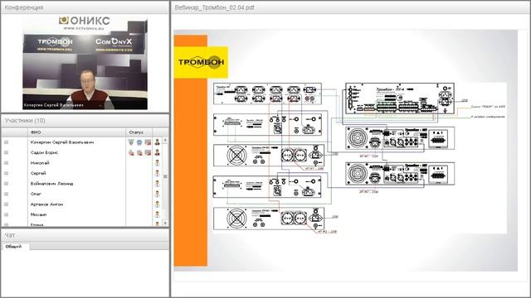Click gray marker left of Садон Борис
531x298 pixels.
6,152
